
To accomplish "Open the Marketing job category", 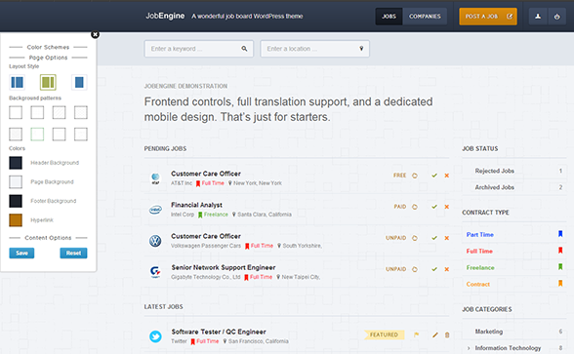I will (x=489, y=332).
